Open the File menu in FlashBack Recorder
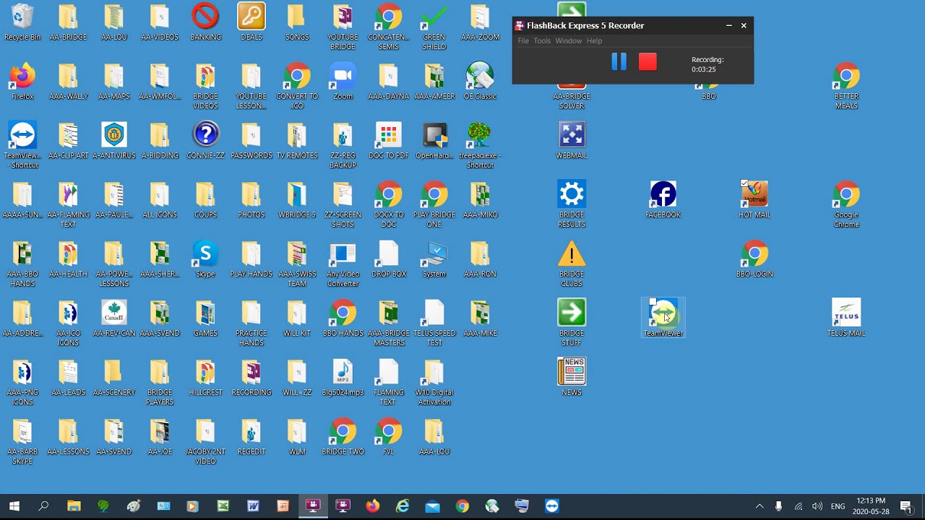Screen dimensions: 925x520 [523, 41]
